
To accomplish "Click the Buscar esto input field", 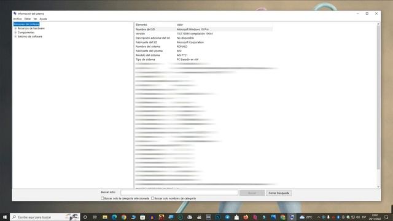I will [179, 193].
